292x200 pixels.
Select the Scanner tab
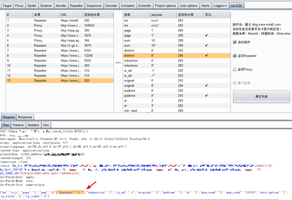tap(46, 6)
